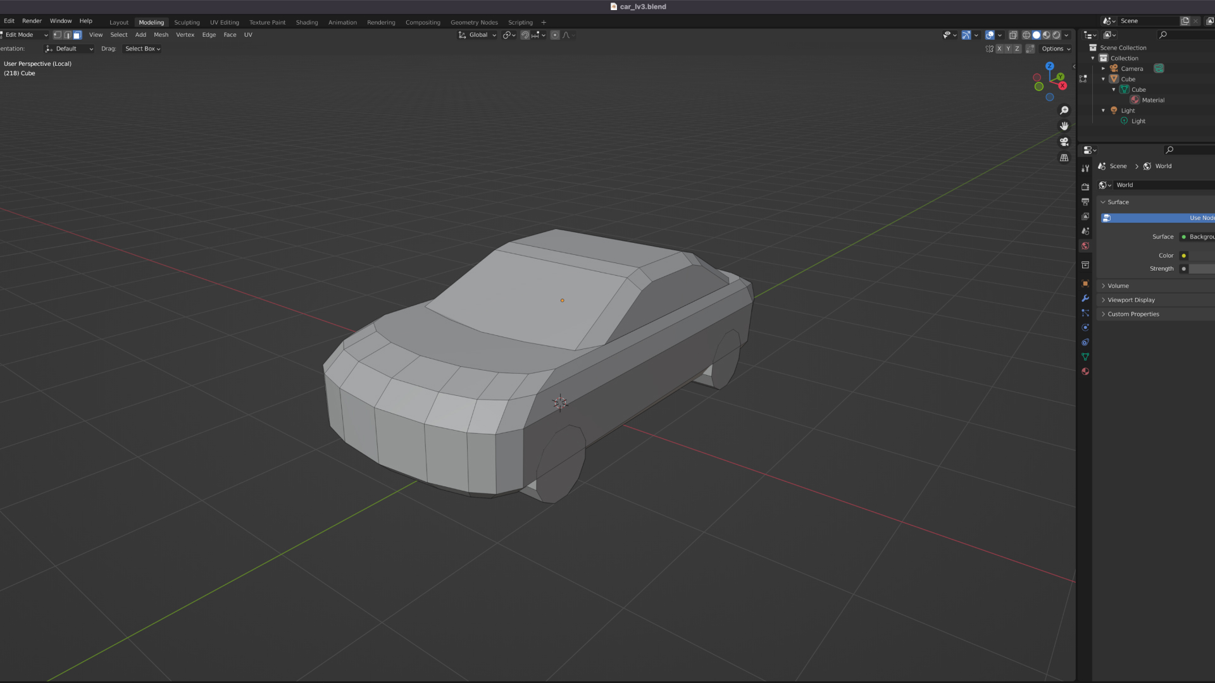Open the Render properties tab
Screen dimensions: 1215x683
click(1085, 187)
